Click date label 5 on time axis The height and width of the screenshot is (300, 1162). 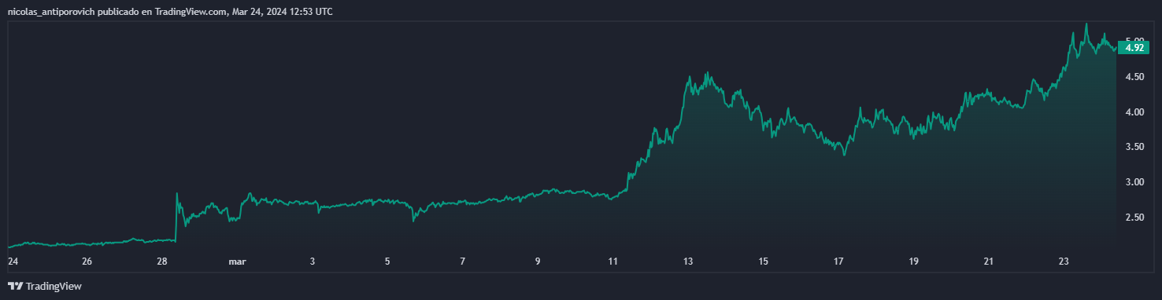387,262
